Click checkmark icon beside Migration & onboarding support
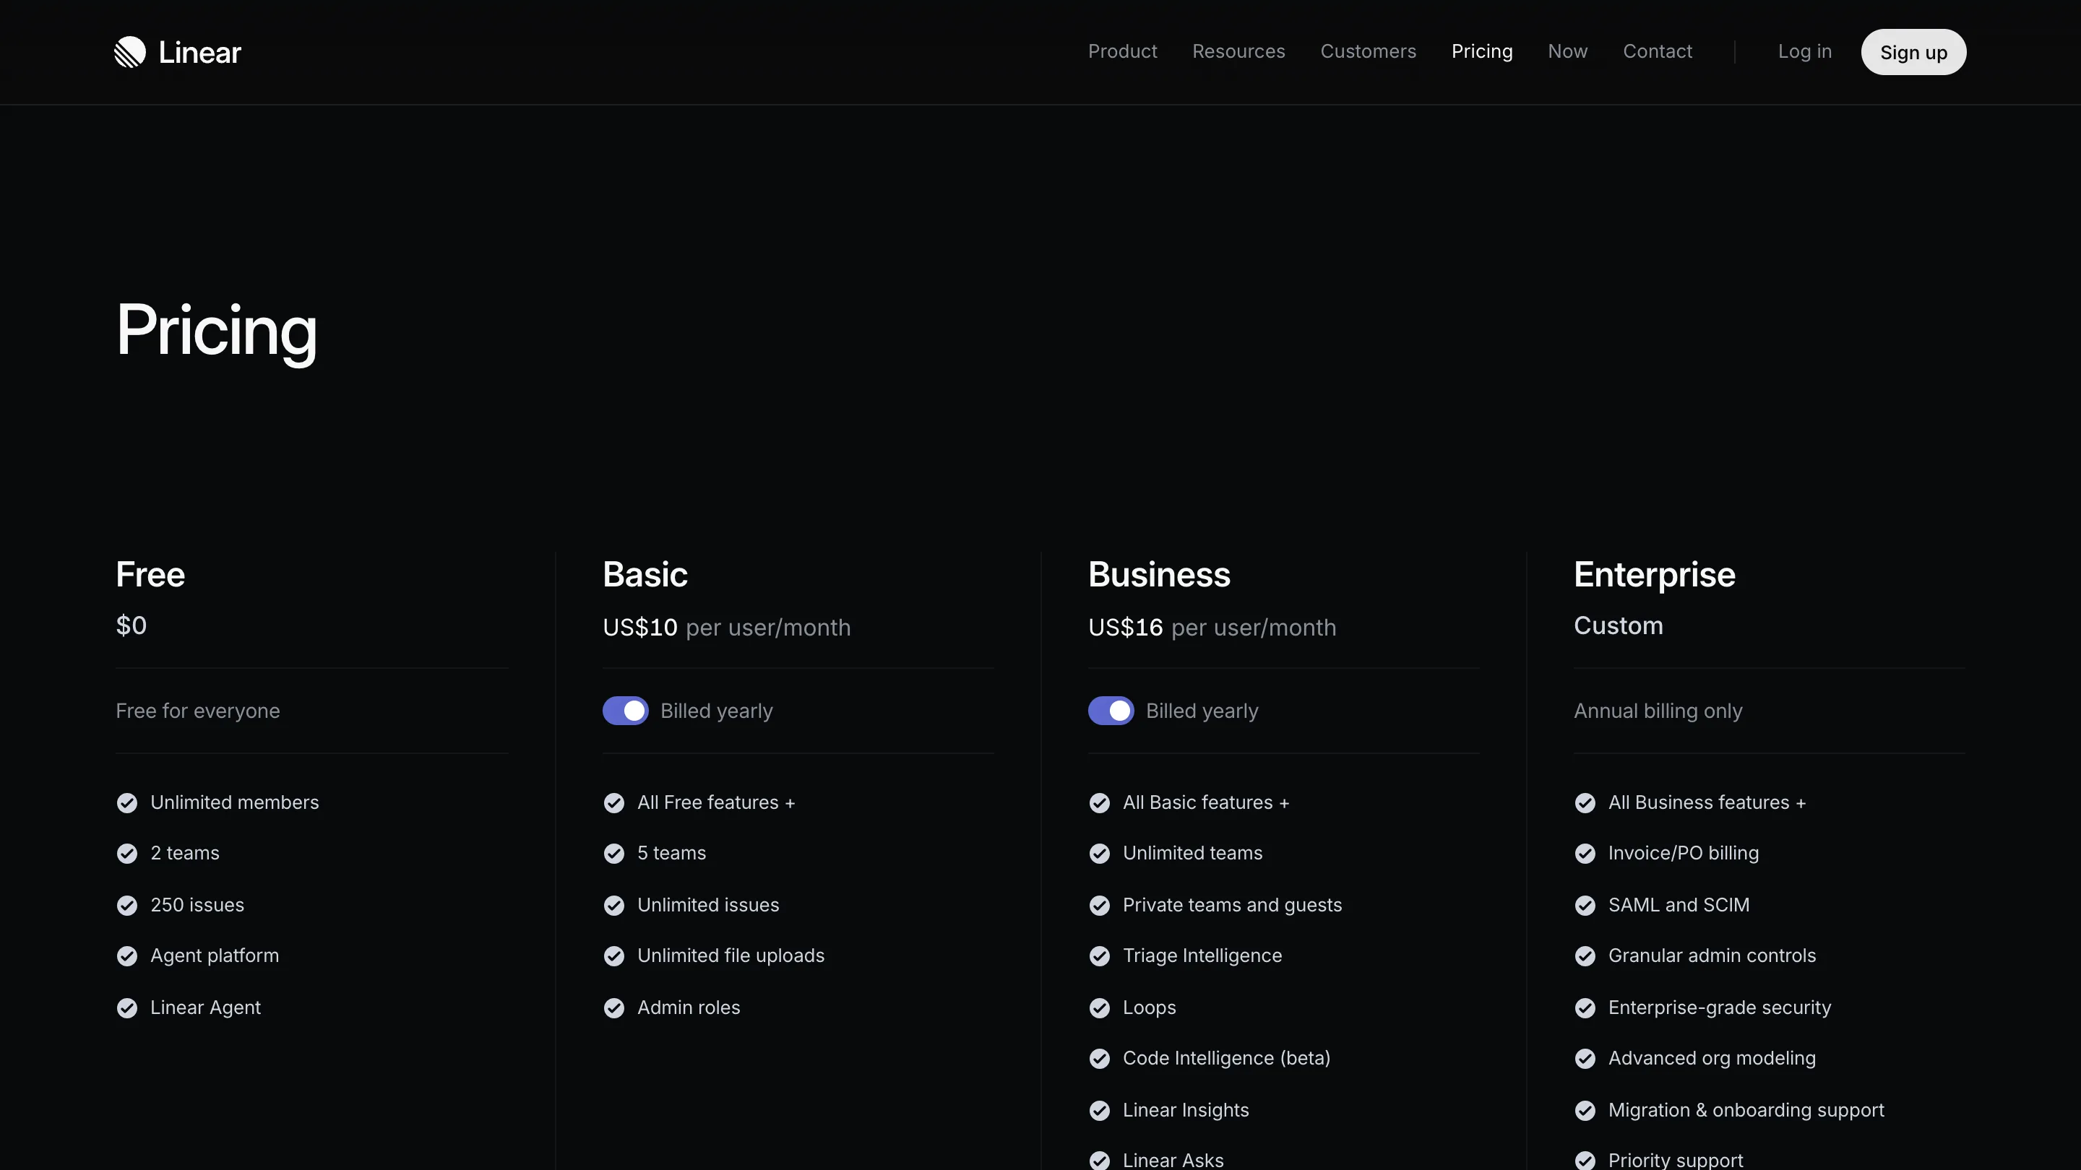This screenshot has height=1170, width=2081. coord(1585,1110)
